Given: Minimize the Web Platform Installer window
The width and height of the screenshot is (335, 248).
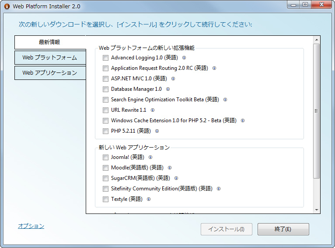Looking at the screenshot, I should (x=293, y=5).
